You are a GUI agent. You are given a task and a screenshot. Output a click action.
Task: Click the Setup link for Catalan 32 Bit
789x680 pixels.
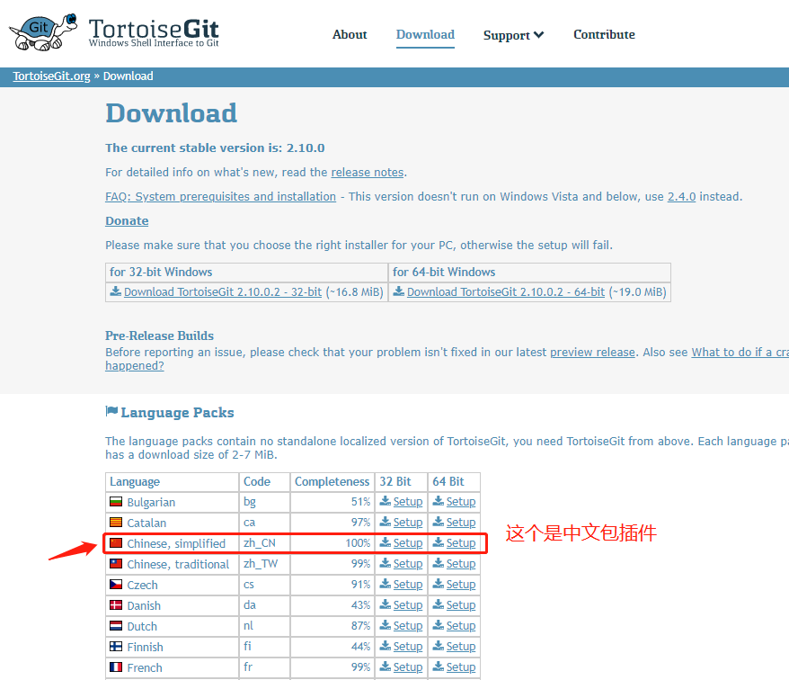[x=406, y=522]
